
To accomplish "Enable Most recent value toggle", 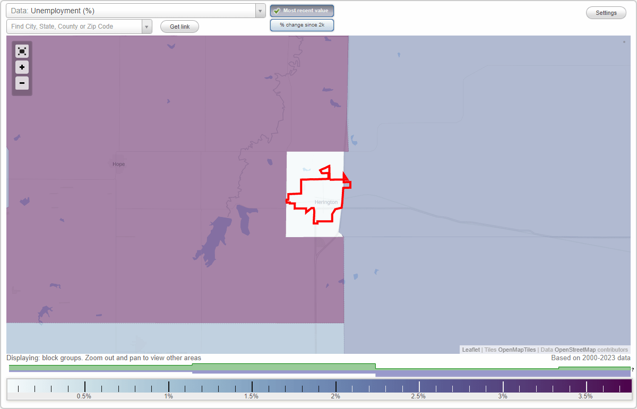I will pyautogui.click(x=302, y=11).
